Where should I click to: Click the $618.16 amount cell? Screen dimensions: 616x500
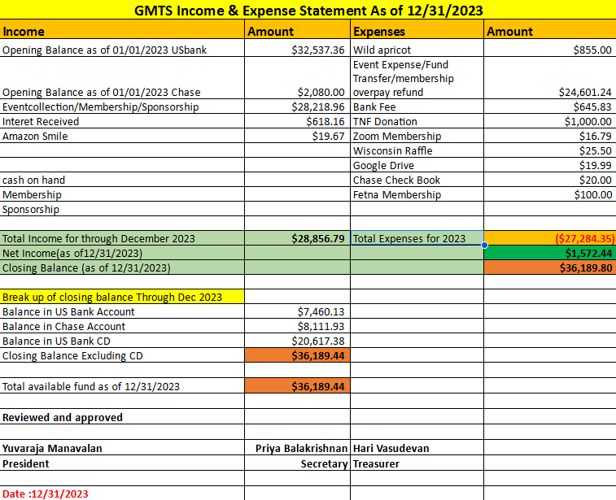[297, 121]
